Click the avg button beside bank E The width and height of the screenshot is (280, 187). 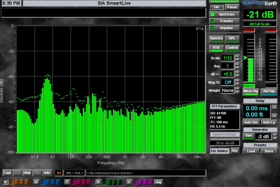[x=159, y=182]
